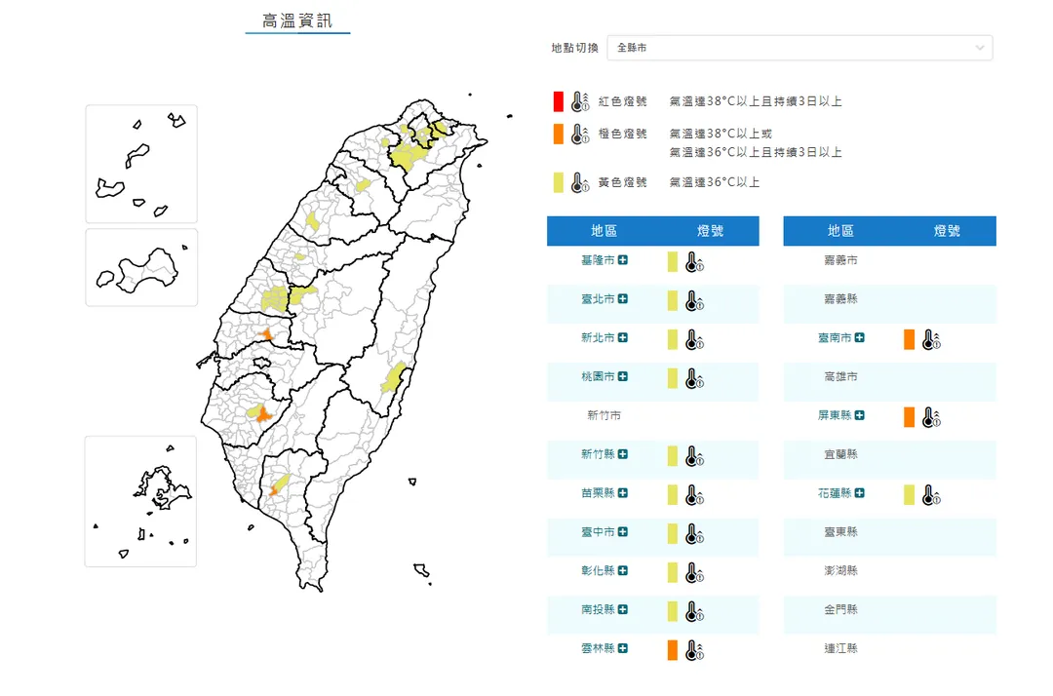Click the thermometer icon in 花蓮縣 row
Image resolution: width=1053 pixels, height=696 pixels.
click(x=931, y=495)
